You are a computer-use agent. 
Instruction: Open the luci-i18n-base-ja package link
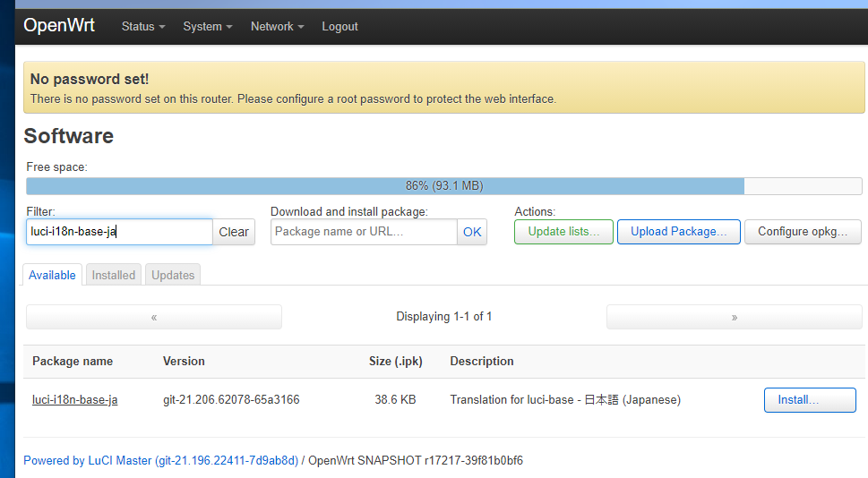tap(74, 399)
